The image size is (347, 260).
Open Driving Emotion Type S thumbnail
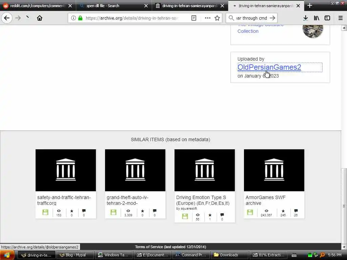(205, 170)
